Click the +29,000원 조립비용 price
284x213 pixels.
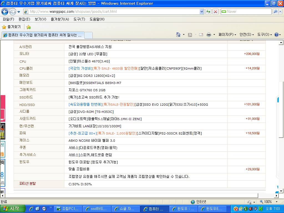click(x=252, y=169)
